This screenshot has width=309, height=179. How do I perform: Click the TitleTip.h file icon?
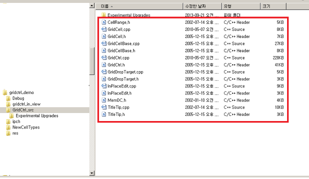104,114
